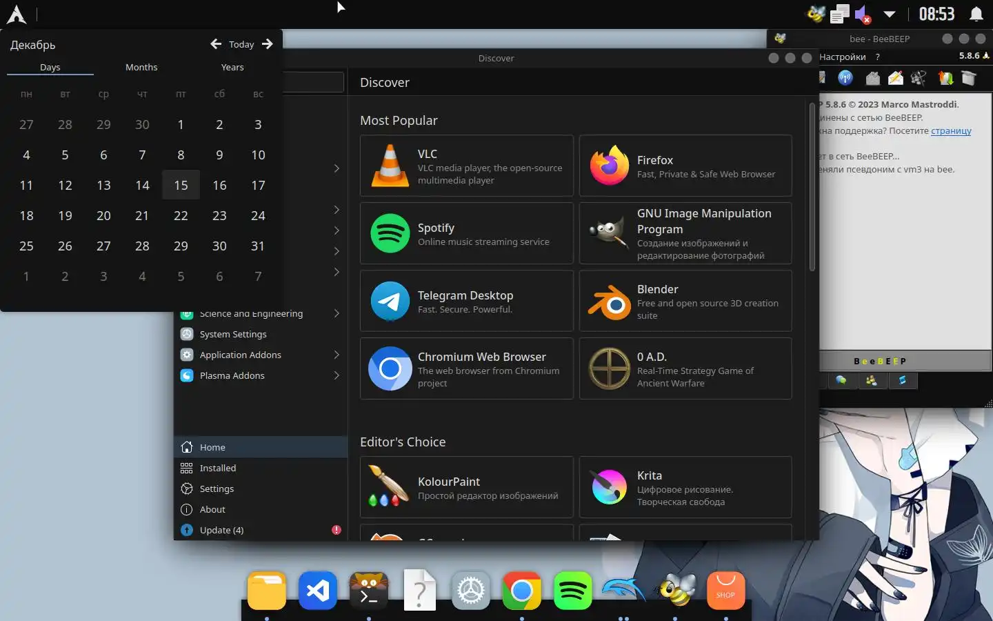This screenshot has width=993, height=621.
Task: Click the broadcast antenna icon in BeeBEEP toolbar
Action: click(x=845, y=78)
